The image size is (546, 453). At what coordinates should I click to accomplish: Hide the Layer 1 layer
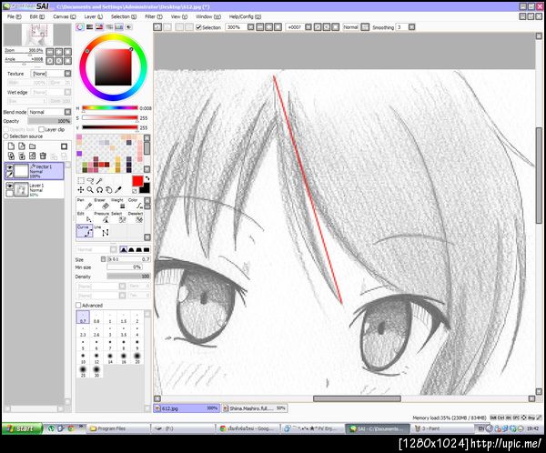[10, 186]
